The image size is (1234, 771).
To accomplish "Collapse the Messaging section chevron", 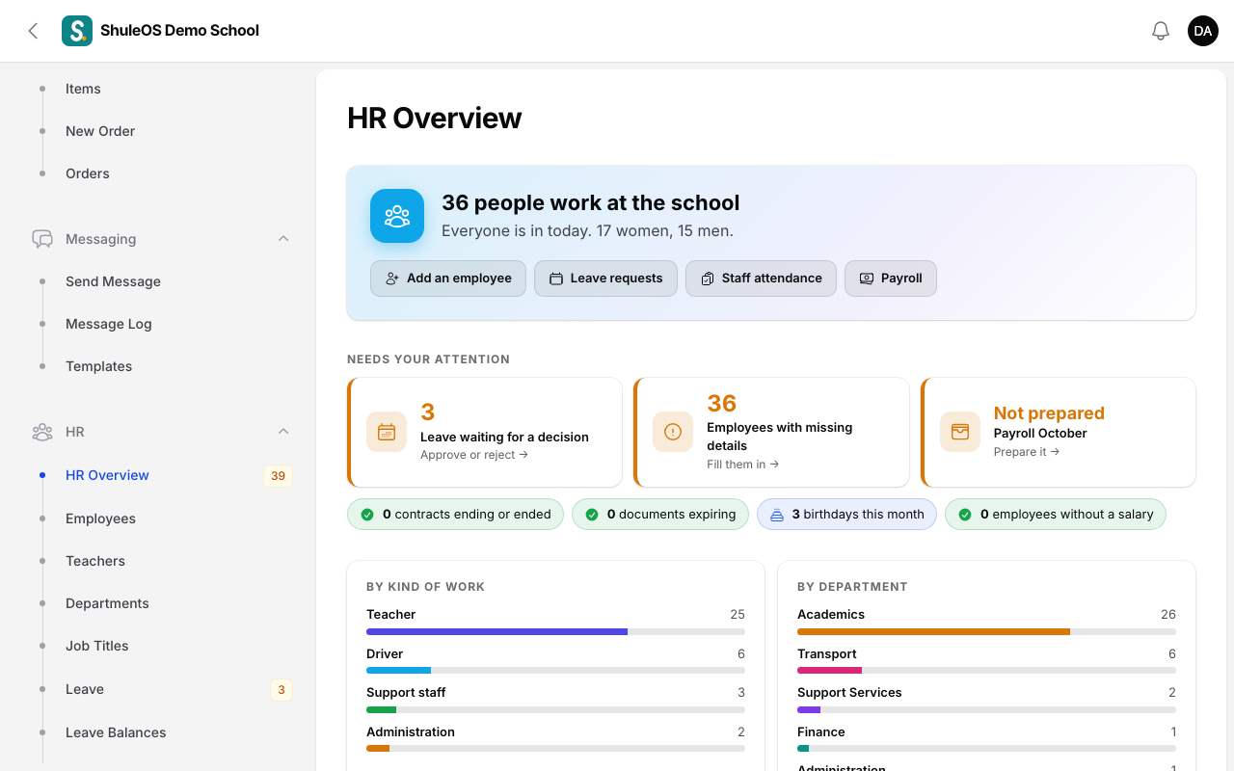I will click(x=283, y=239).
